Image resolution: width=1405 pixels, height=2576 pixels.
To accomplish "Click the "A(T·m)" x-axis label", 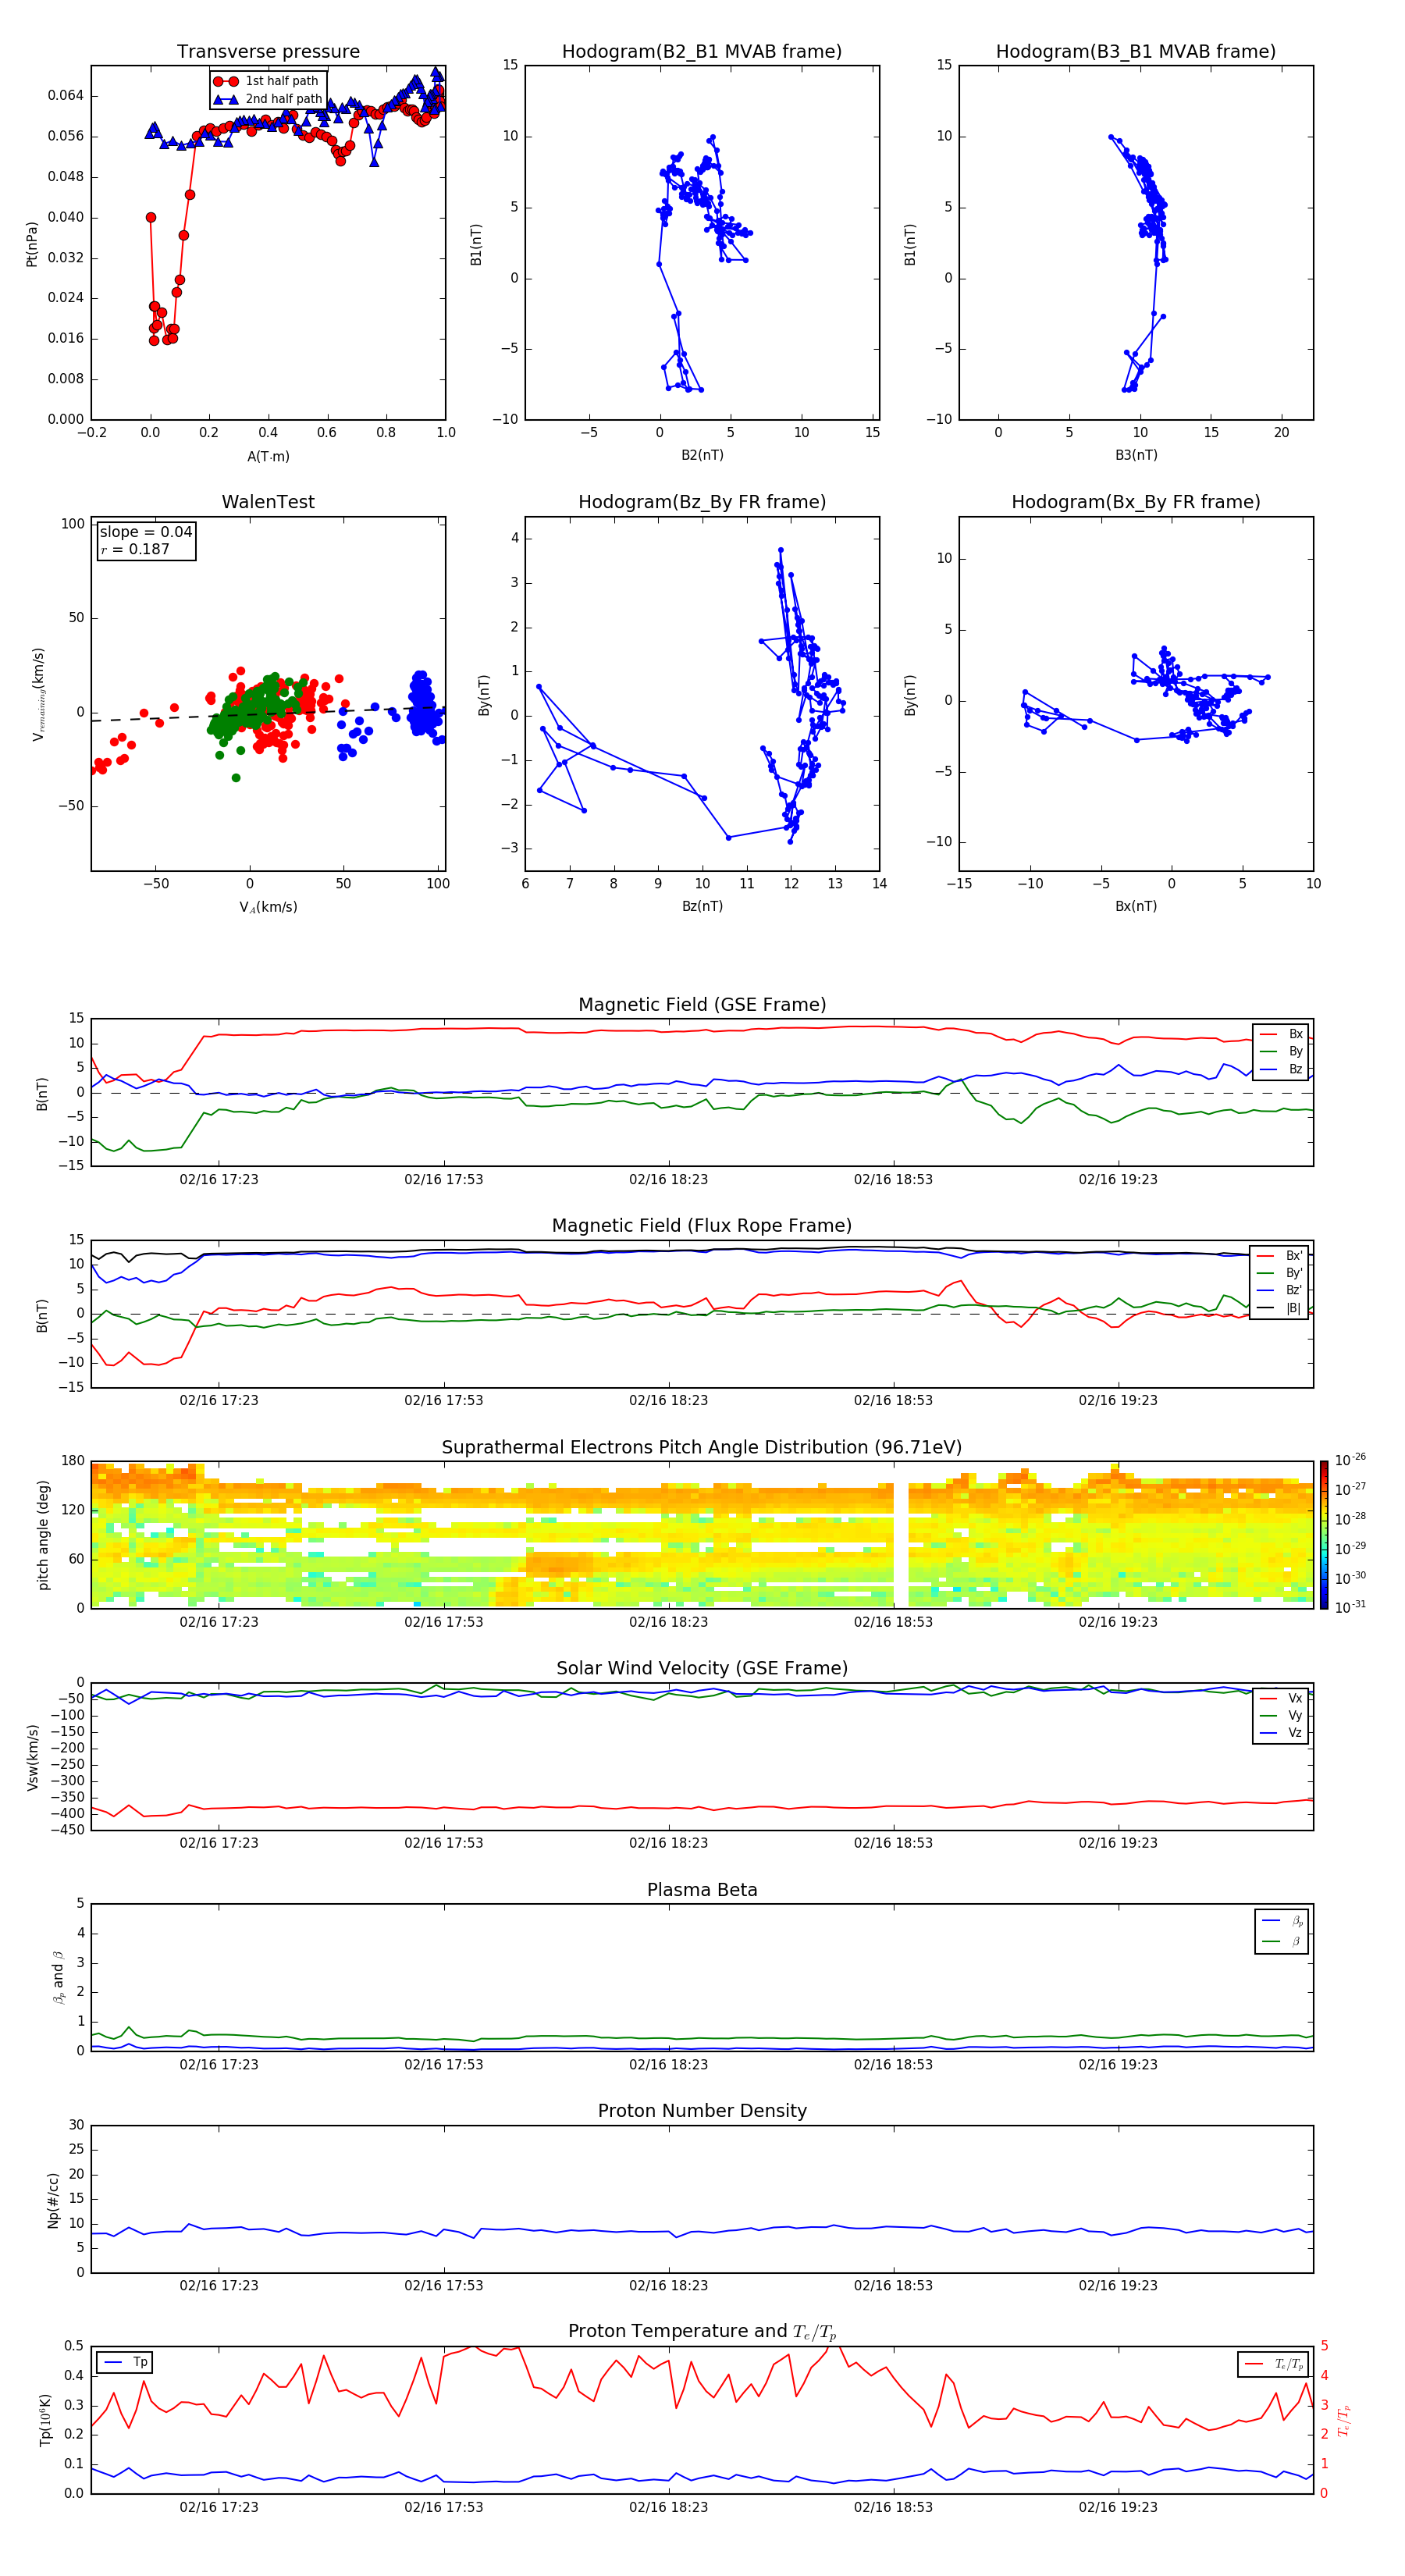I will click(268, 456).
